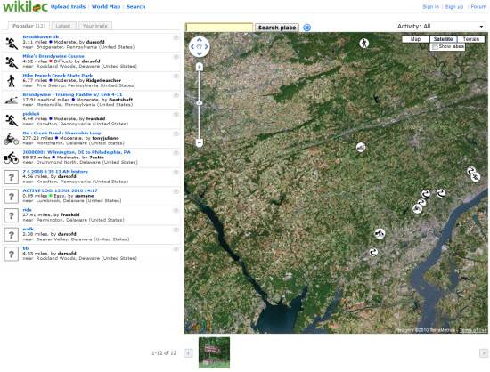
Task: Click the Terms of Use link on map
Action: pos(473,330)
